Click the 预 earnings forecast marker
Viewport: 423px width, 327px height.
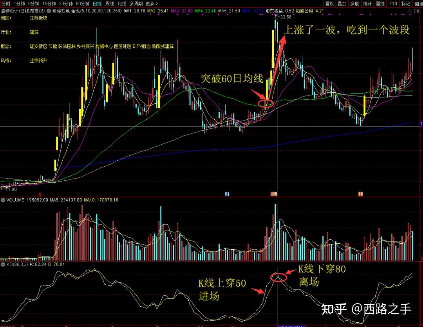[x=360, y=194]
